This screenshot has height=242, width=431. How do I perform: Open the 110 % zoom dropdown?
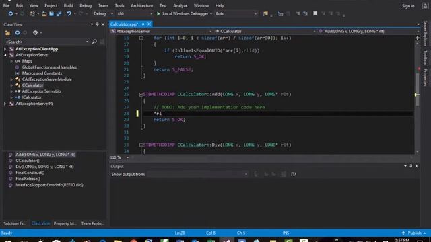tap(127, 157)
